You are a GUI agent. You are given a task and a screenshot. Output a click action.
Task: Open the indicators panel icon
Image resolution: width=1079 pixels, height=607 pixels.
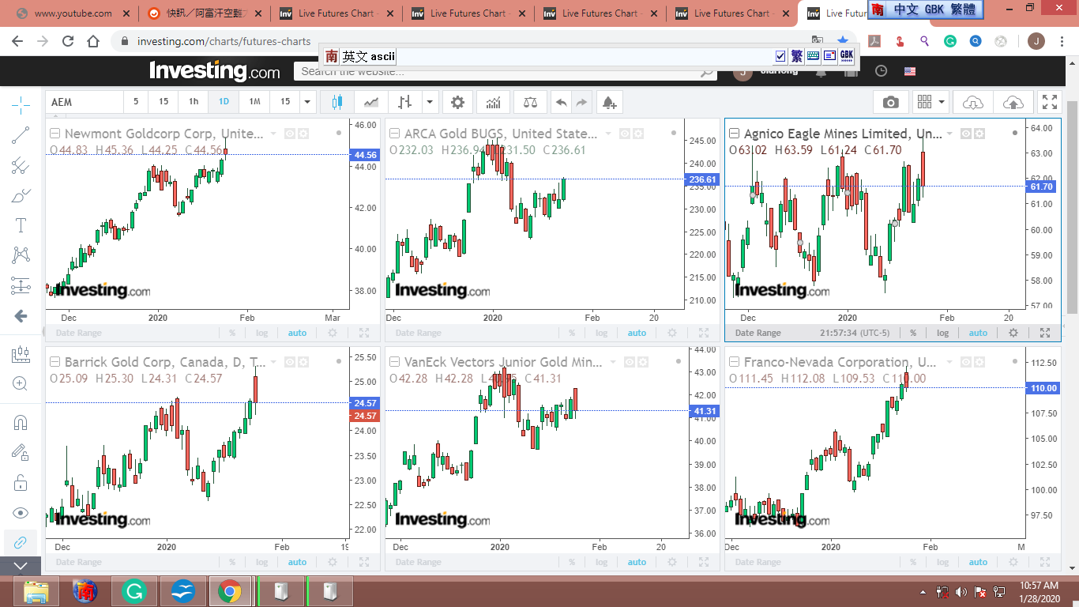point(493,102)
